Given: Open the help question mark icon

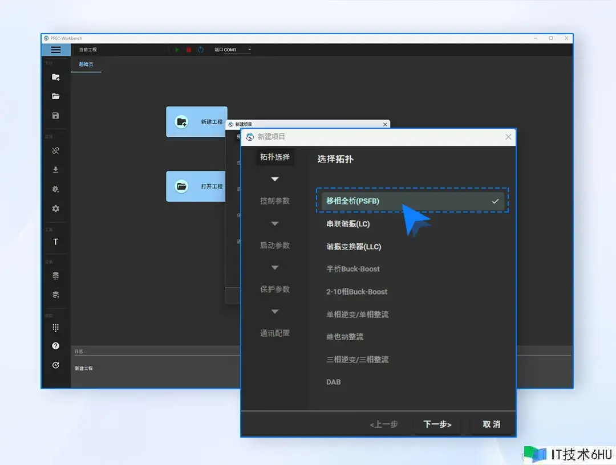Looking at the screenshot, I should point(55,345).
